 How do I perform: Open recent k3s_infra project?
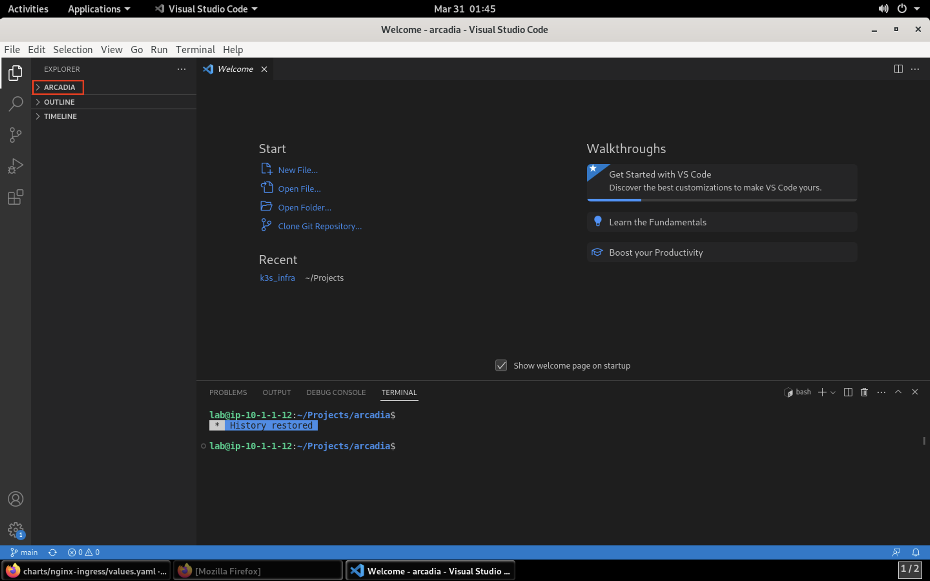[277, 278]
